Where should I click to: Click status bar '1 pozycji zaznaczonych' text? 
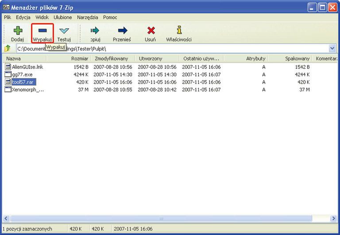point(27,229)
